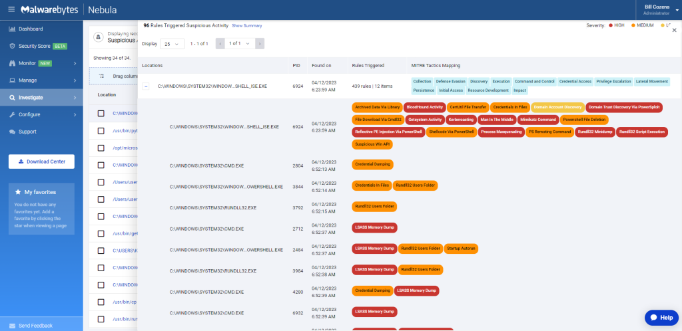Screen dimensions: 682x331
Task: Open the Display 25 rows dropdown
Action: click(x=172, y=44)
